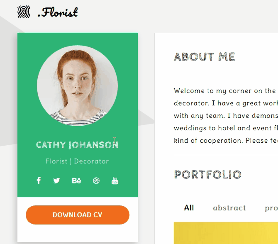Click the DOWNLOAD CV button
Screen dimensions: 278x244
(x=78, y=215)
